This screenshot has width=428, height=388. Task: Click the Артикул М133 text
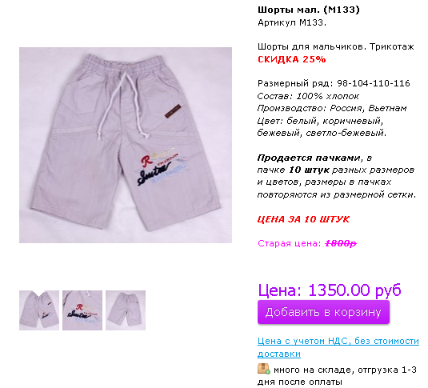tap(292, 22)
